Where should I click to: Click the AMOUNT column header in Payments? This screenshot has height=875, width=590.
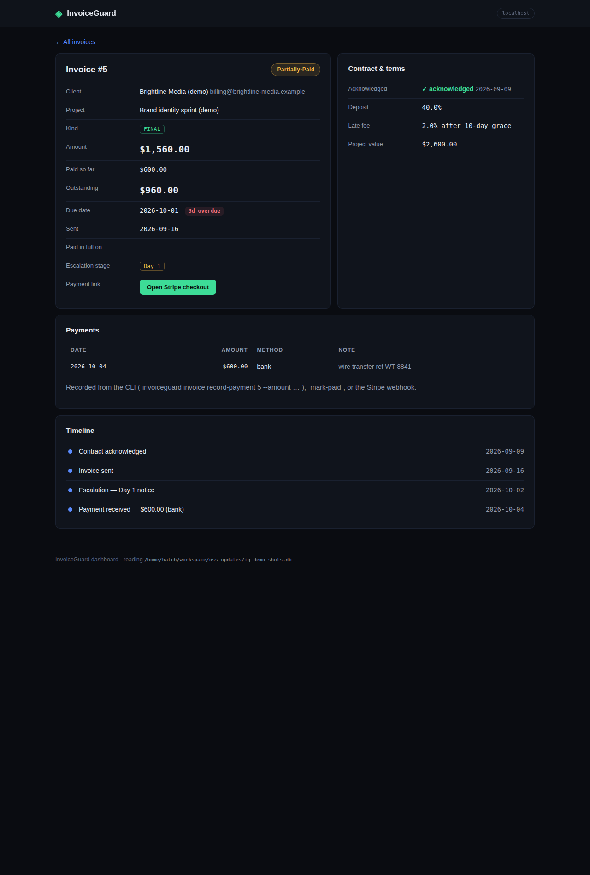pyautogui.click(x=235, y=350)
